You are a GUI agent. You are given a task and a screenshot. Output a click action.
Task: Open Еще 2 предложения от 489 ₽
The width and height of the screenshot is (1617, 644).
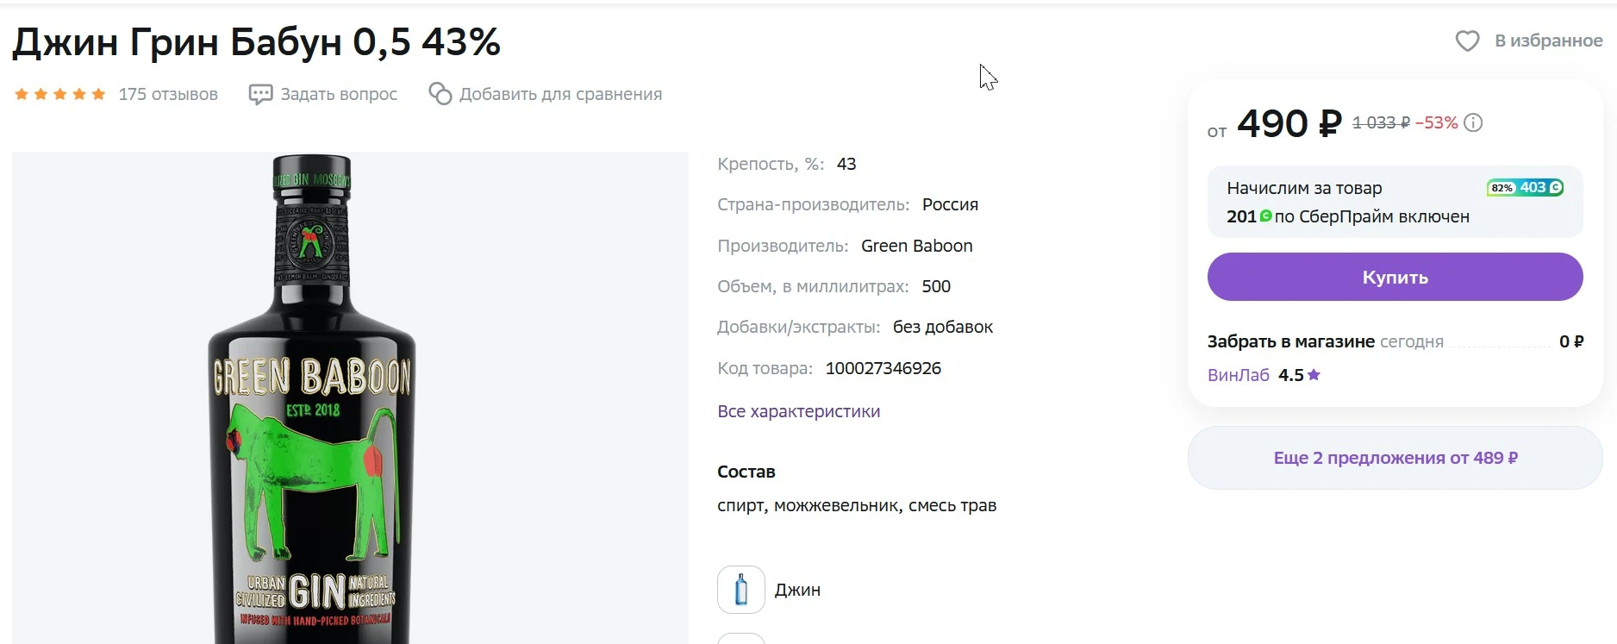(x=1395, y=458)
